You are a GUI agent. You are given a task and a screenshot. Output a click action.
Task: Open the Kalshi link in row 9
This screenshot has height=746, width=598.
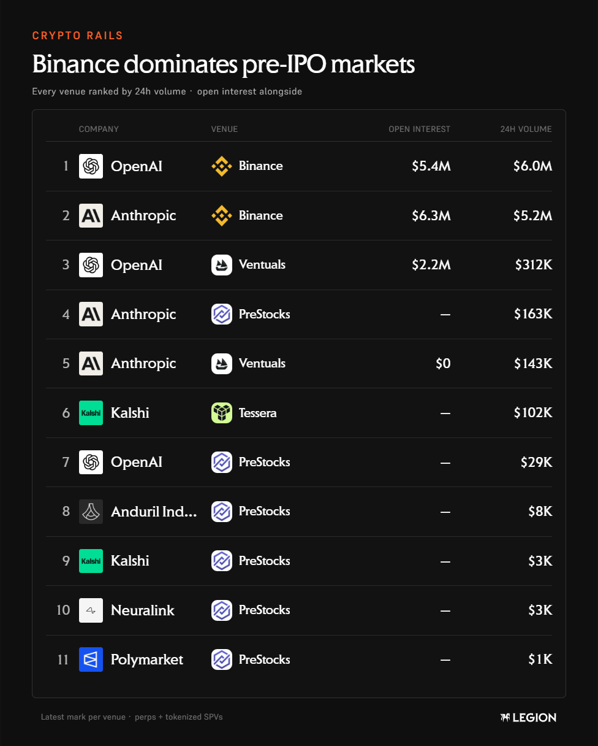[130, 561]
